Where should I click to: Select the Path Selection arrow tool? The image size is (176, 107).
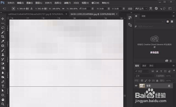point(3,90)
